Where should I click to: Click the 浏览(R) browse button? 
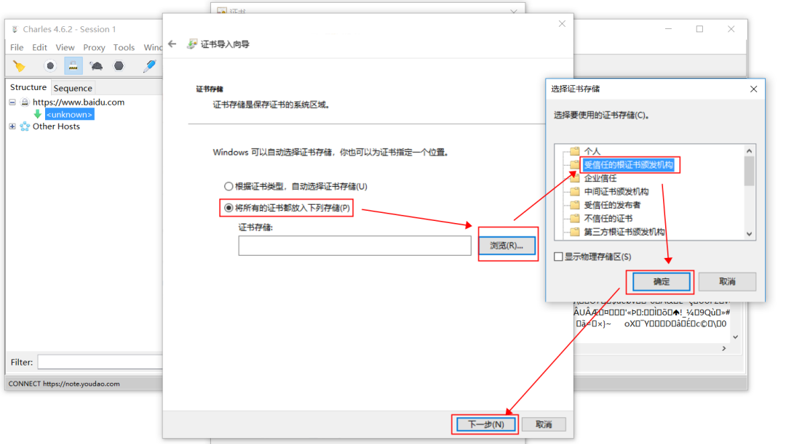click(x=507, y=246)
